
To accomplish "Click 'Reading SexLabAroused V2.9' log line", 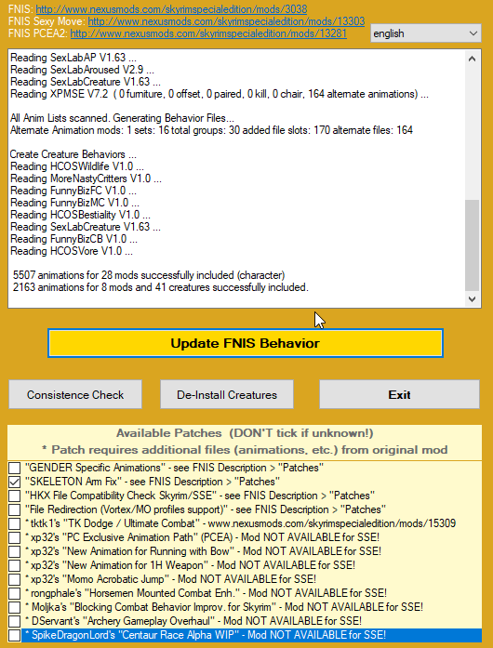I will tap(82, 70).
